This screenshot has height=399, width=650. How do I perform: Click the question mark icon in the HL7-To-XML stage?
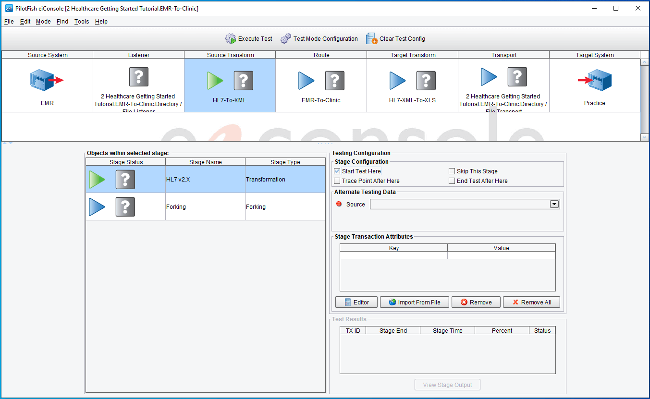pyautogui.click(x=243, y=80)
